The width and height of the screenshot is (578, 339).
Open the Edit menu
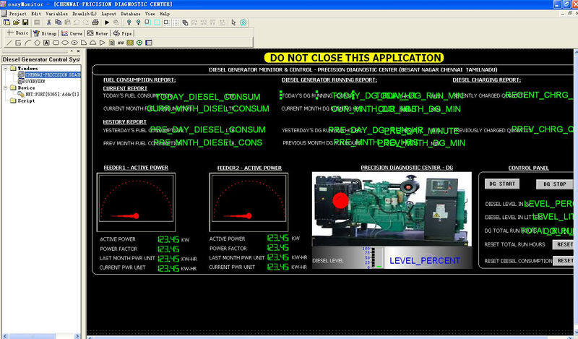(x=36, y=14)
